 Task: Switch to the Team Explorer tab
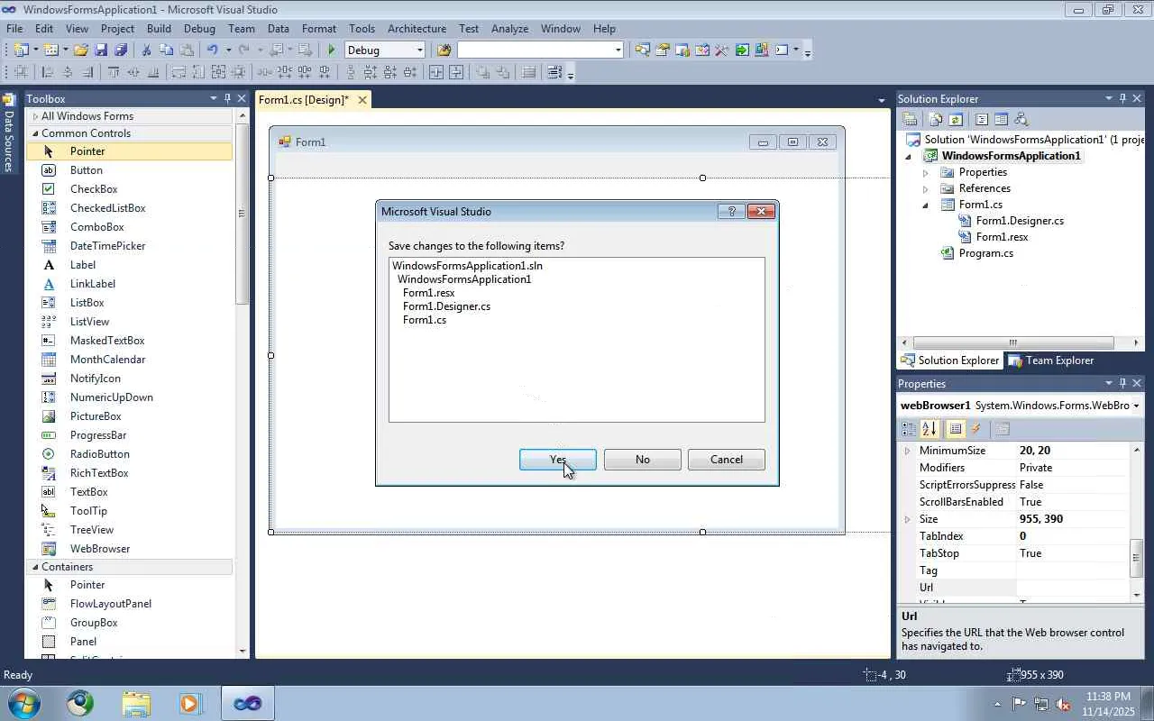1051,360
